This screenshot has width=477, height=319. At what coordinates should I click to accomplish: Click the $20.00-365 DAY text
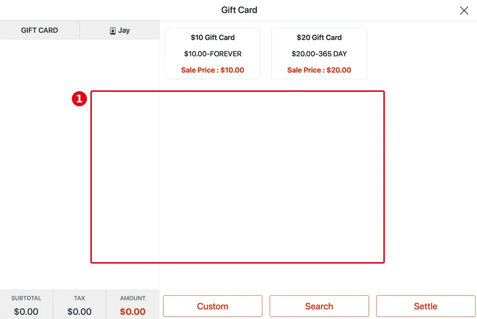click(x=319, y=54)
